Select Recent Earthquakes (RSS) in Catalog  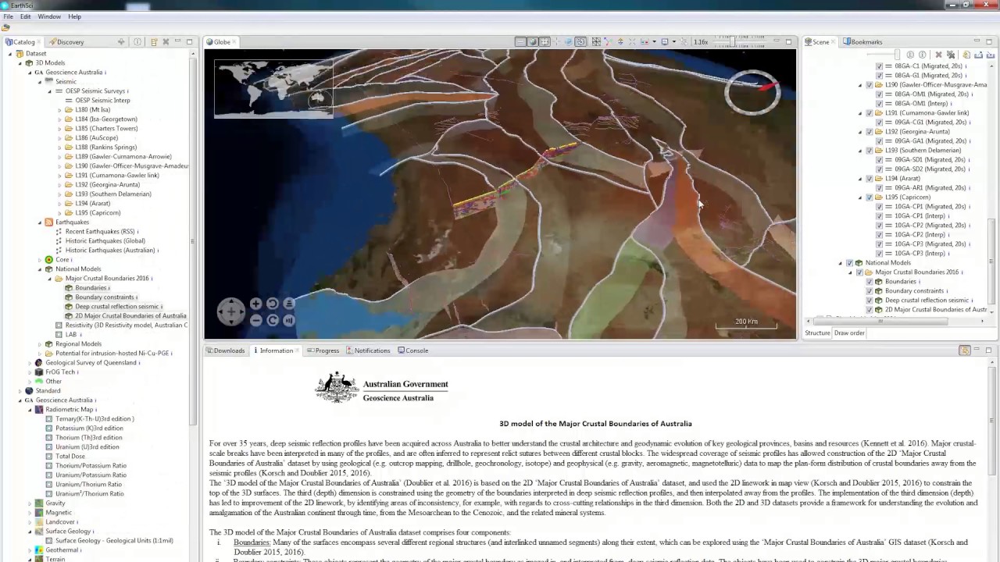[100, 232]
